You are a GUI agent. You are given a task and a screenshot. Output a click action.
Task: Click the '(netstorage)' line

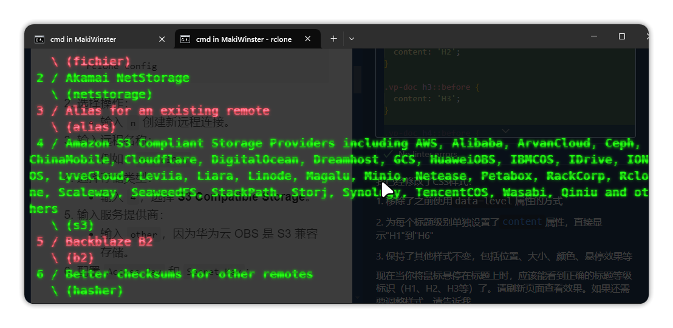[x=101, y=94]
